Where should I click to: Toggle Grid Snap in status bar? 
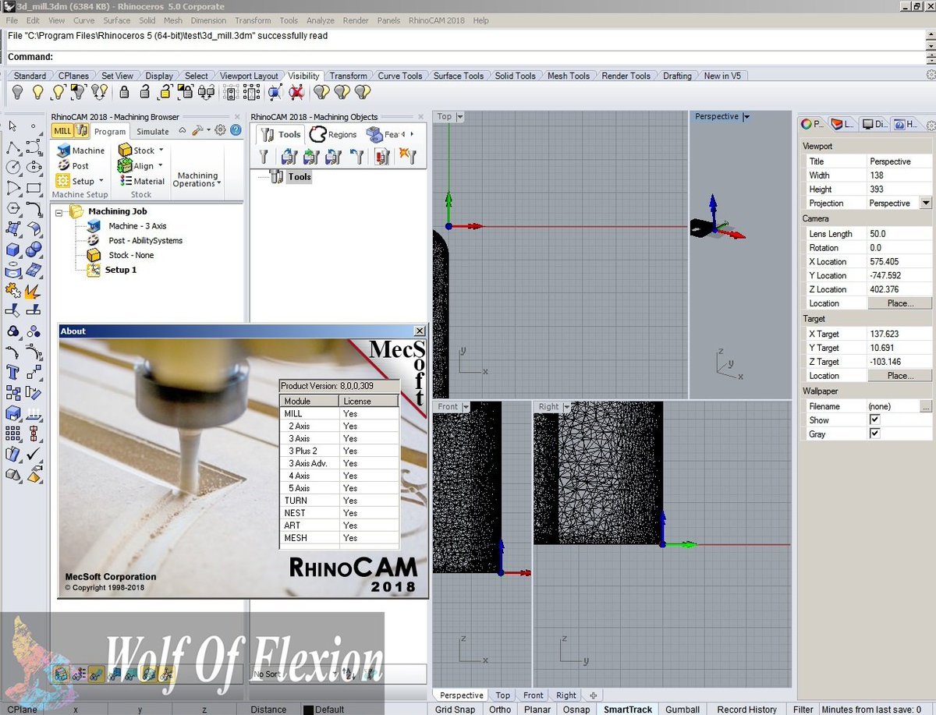pyautogui.click(x=455, y=709)
